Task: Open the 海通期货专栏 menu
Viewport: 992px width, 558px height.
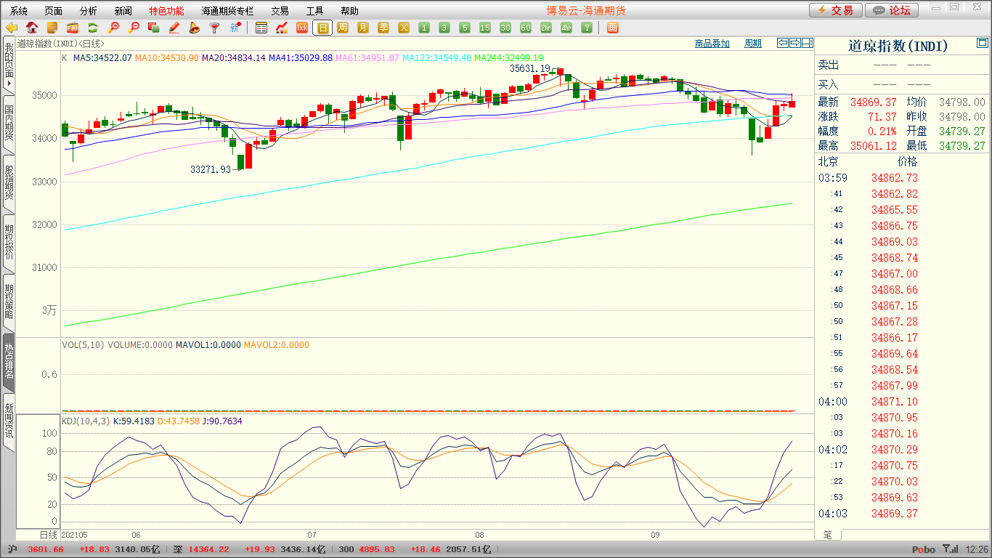Action: coord(227,11)
